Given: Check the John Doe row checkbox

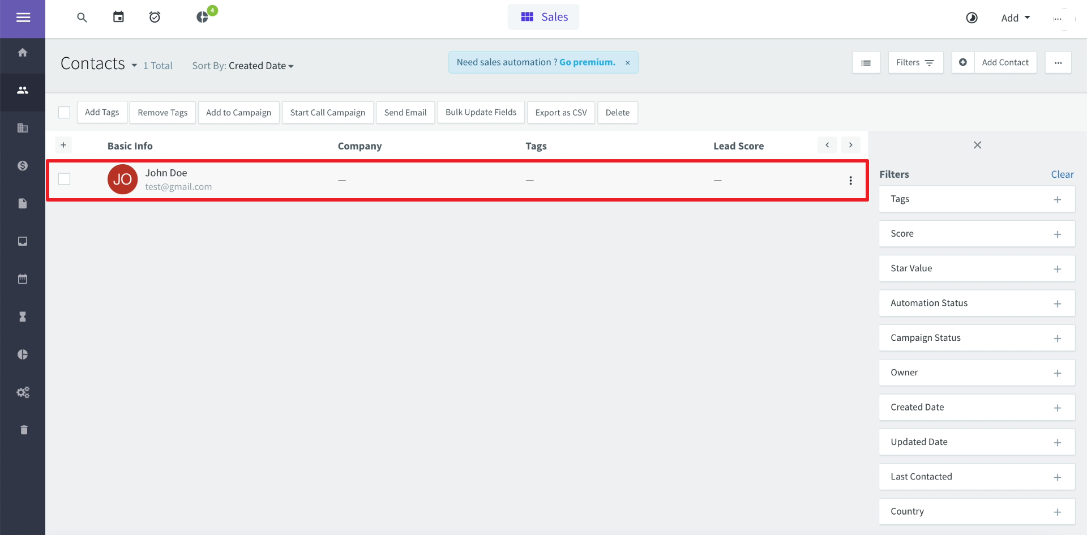Looking at the screenshot, I should click(65, 179).
